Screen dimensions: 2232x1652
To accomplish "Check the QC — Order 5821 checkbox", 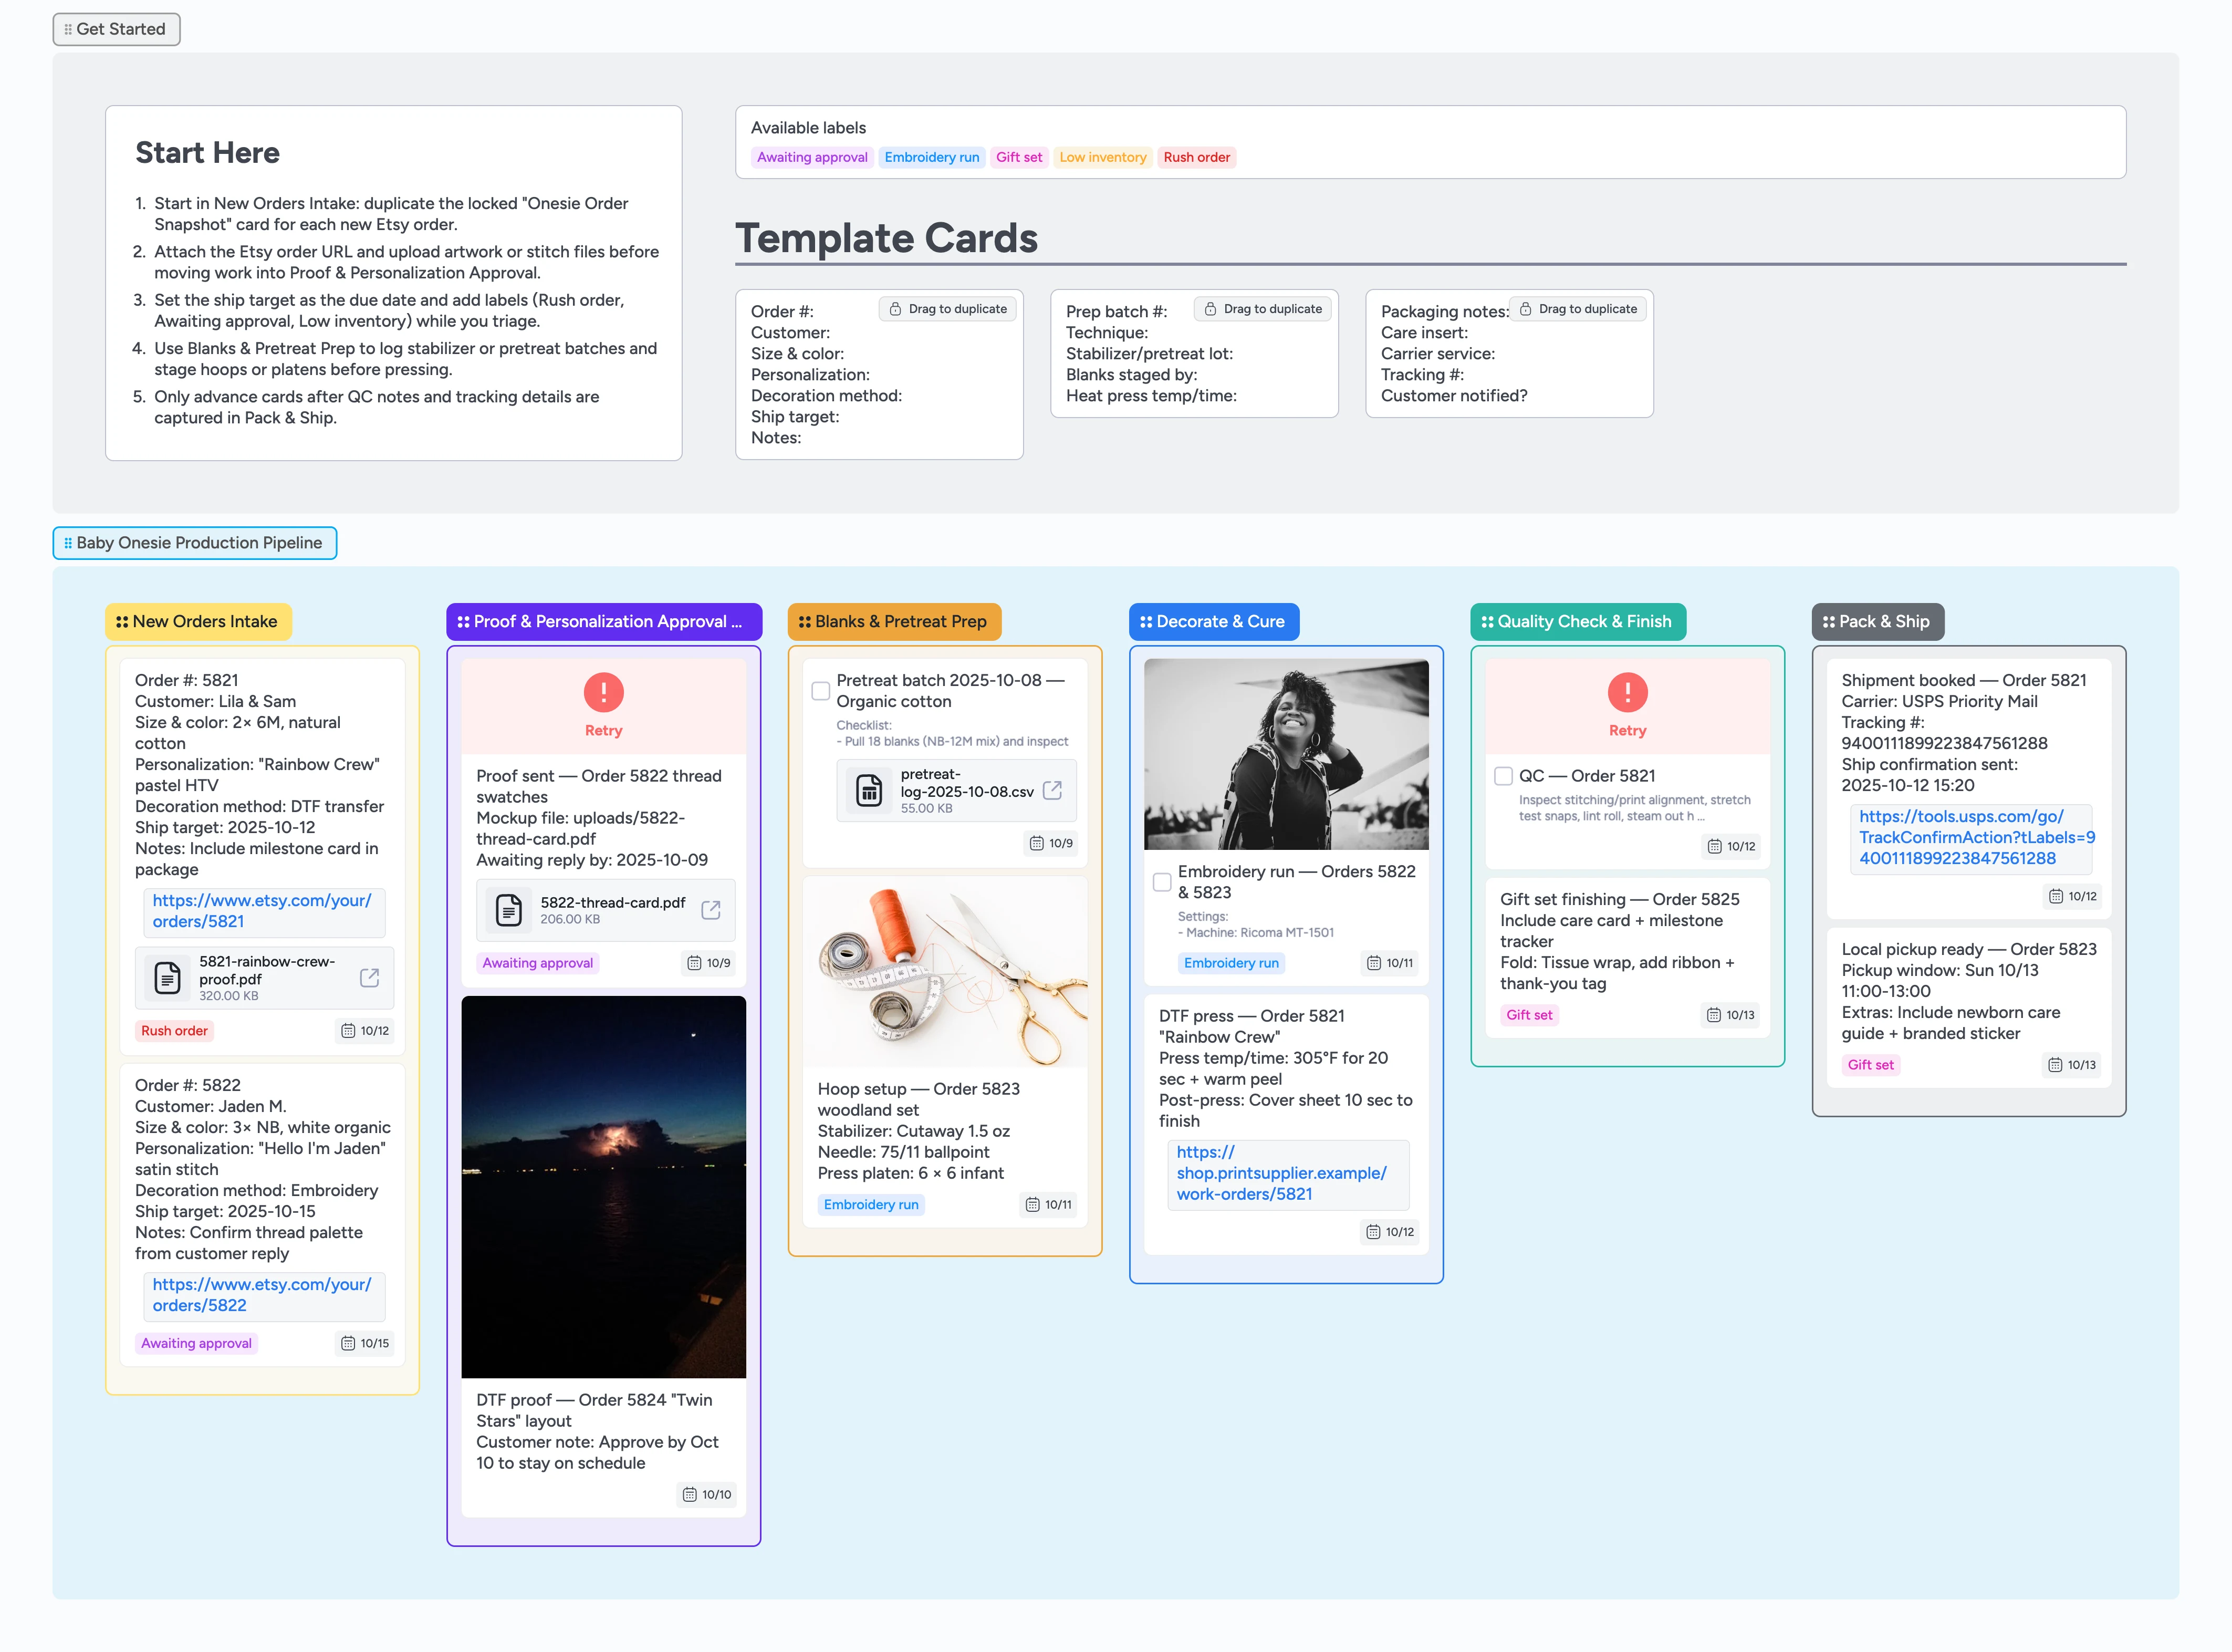I will (x=1504, y=775).
